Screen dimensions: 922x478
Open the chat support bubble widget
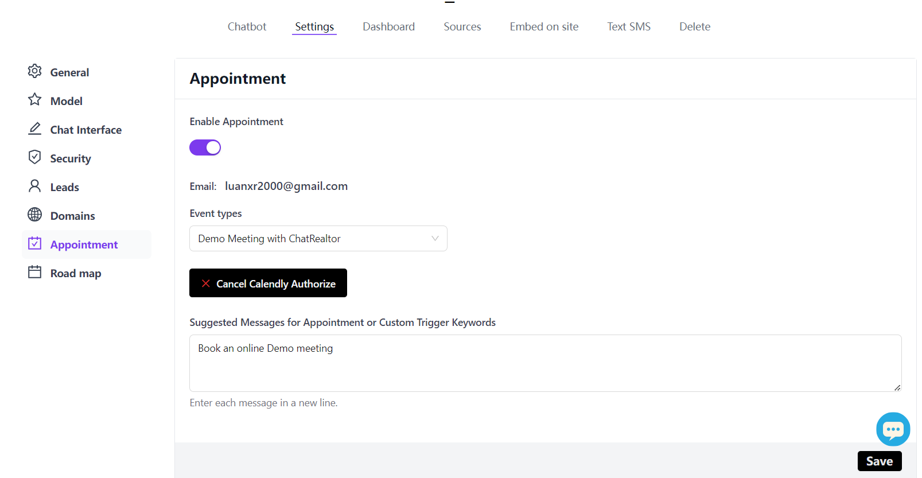[x=893, y=429]
